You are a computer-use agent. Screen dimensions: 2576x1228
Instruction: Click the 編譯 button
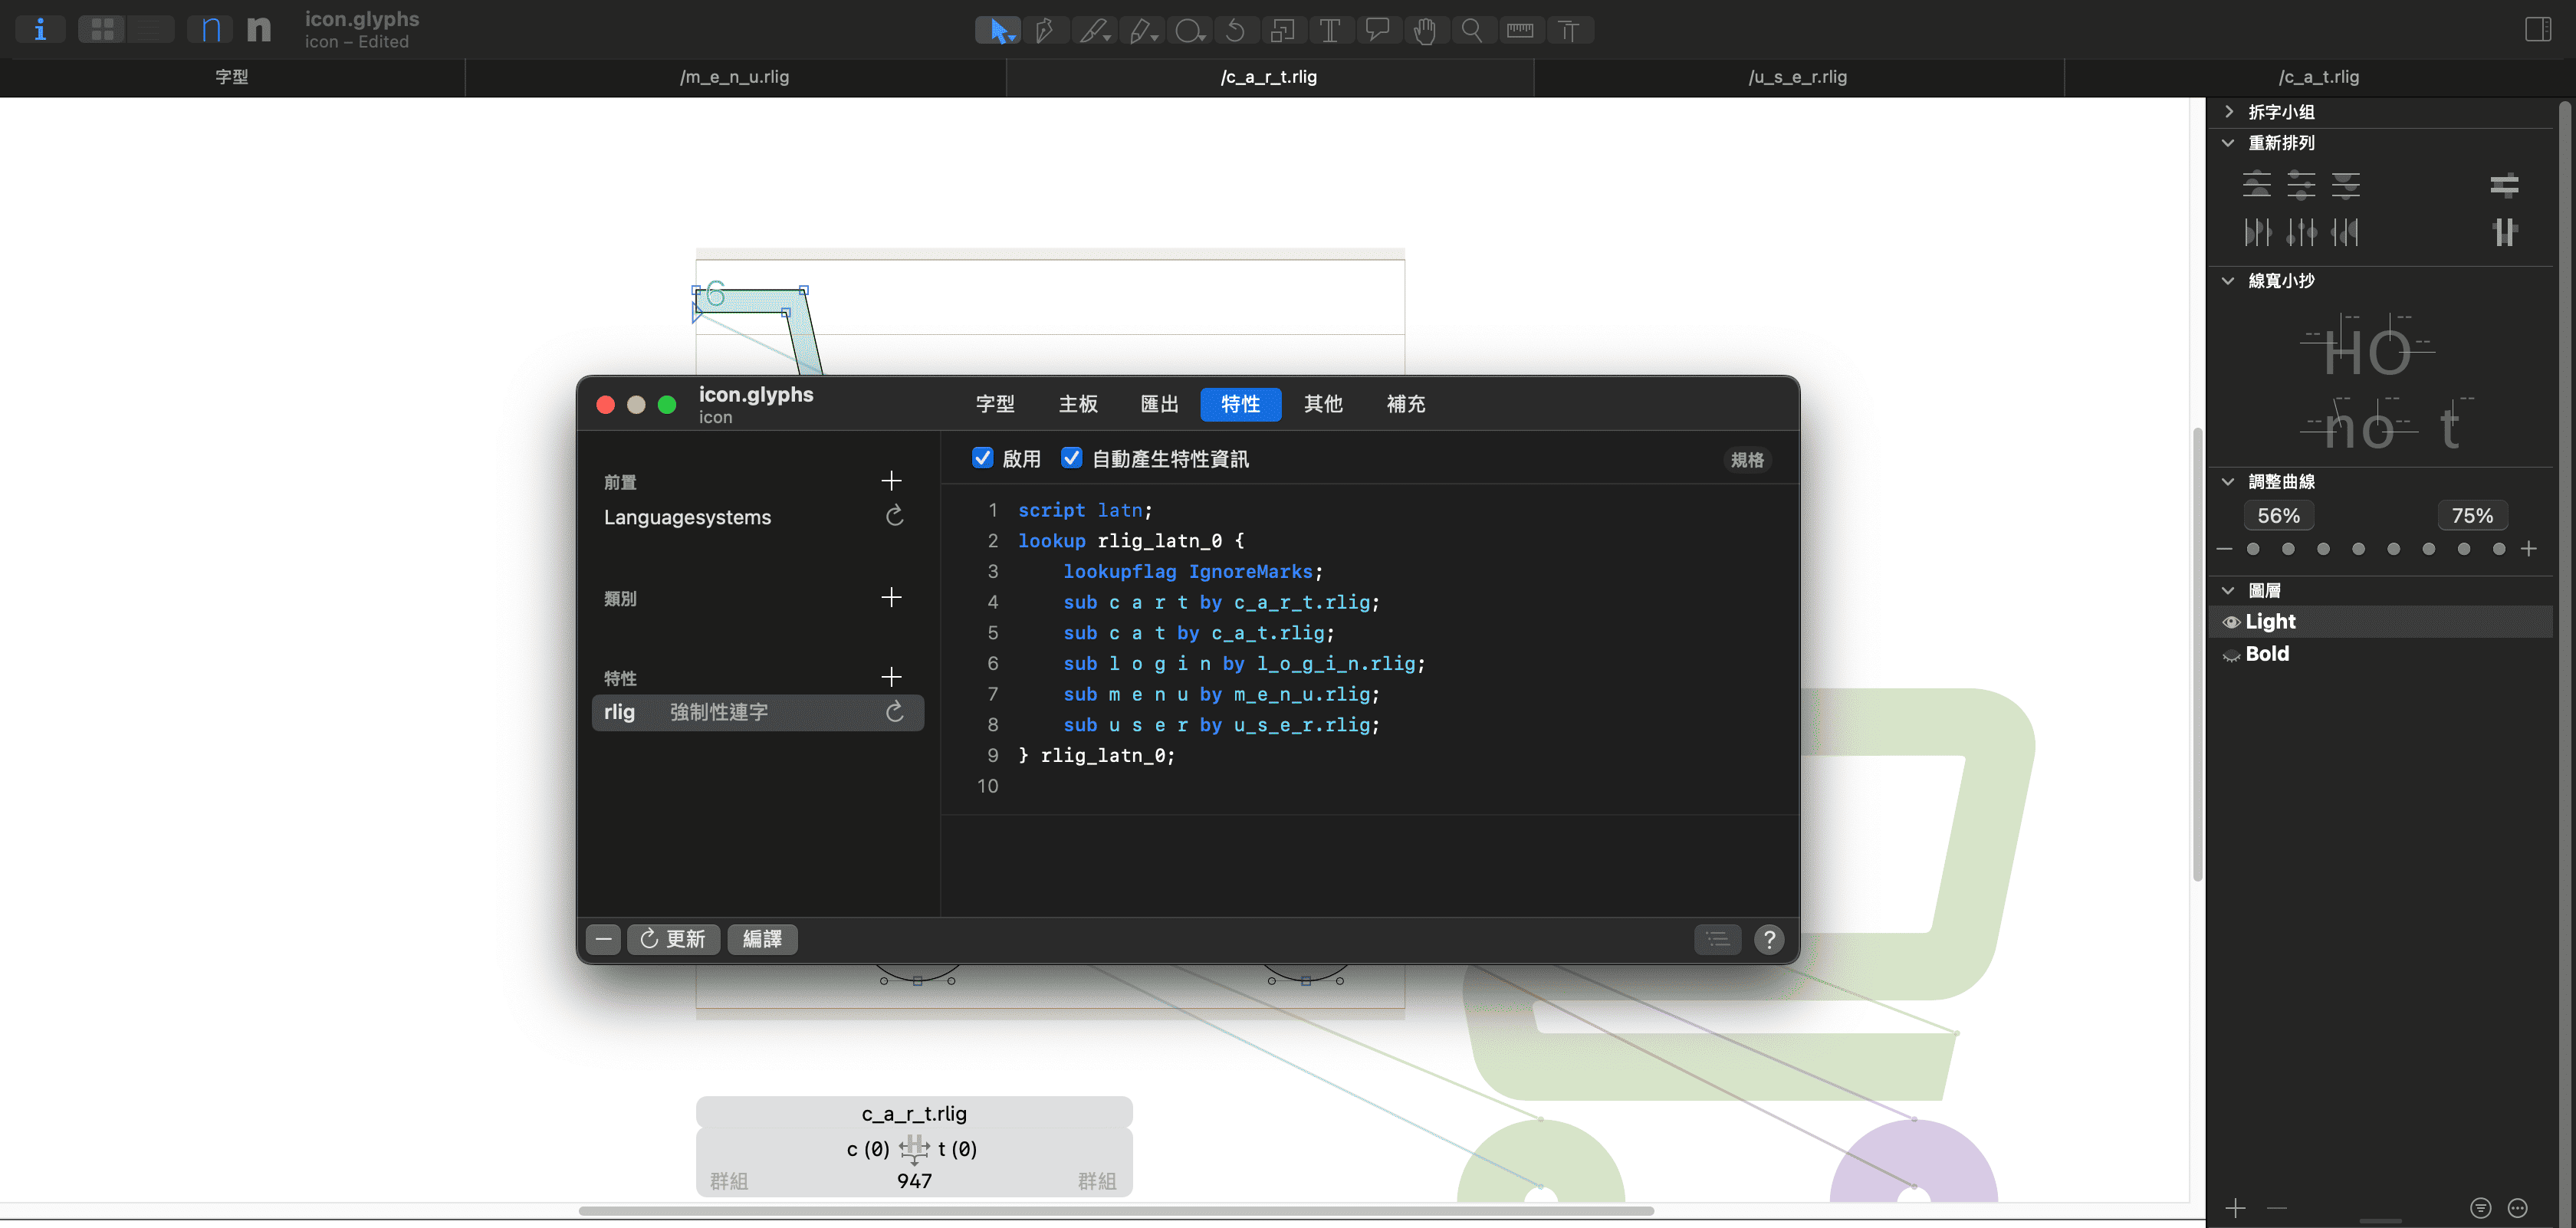click(x=762, y=939)
